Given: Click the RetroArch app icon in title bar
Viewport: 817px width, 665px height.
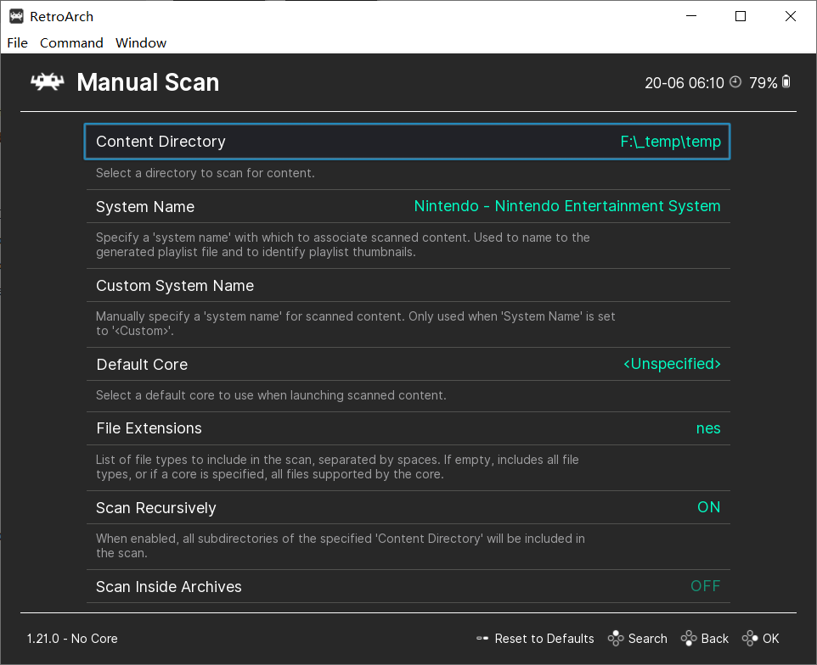Looking at the screenshot, I should 16,17.
